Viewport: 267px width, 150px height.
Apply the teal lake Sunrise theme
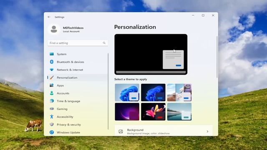(x=179, y=112)
